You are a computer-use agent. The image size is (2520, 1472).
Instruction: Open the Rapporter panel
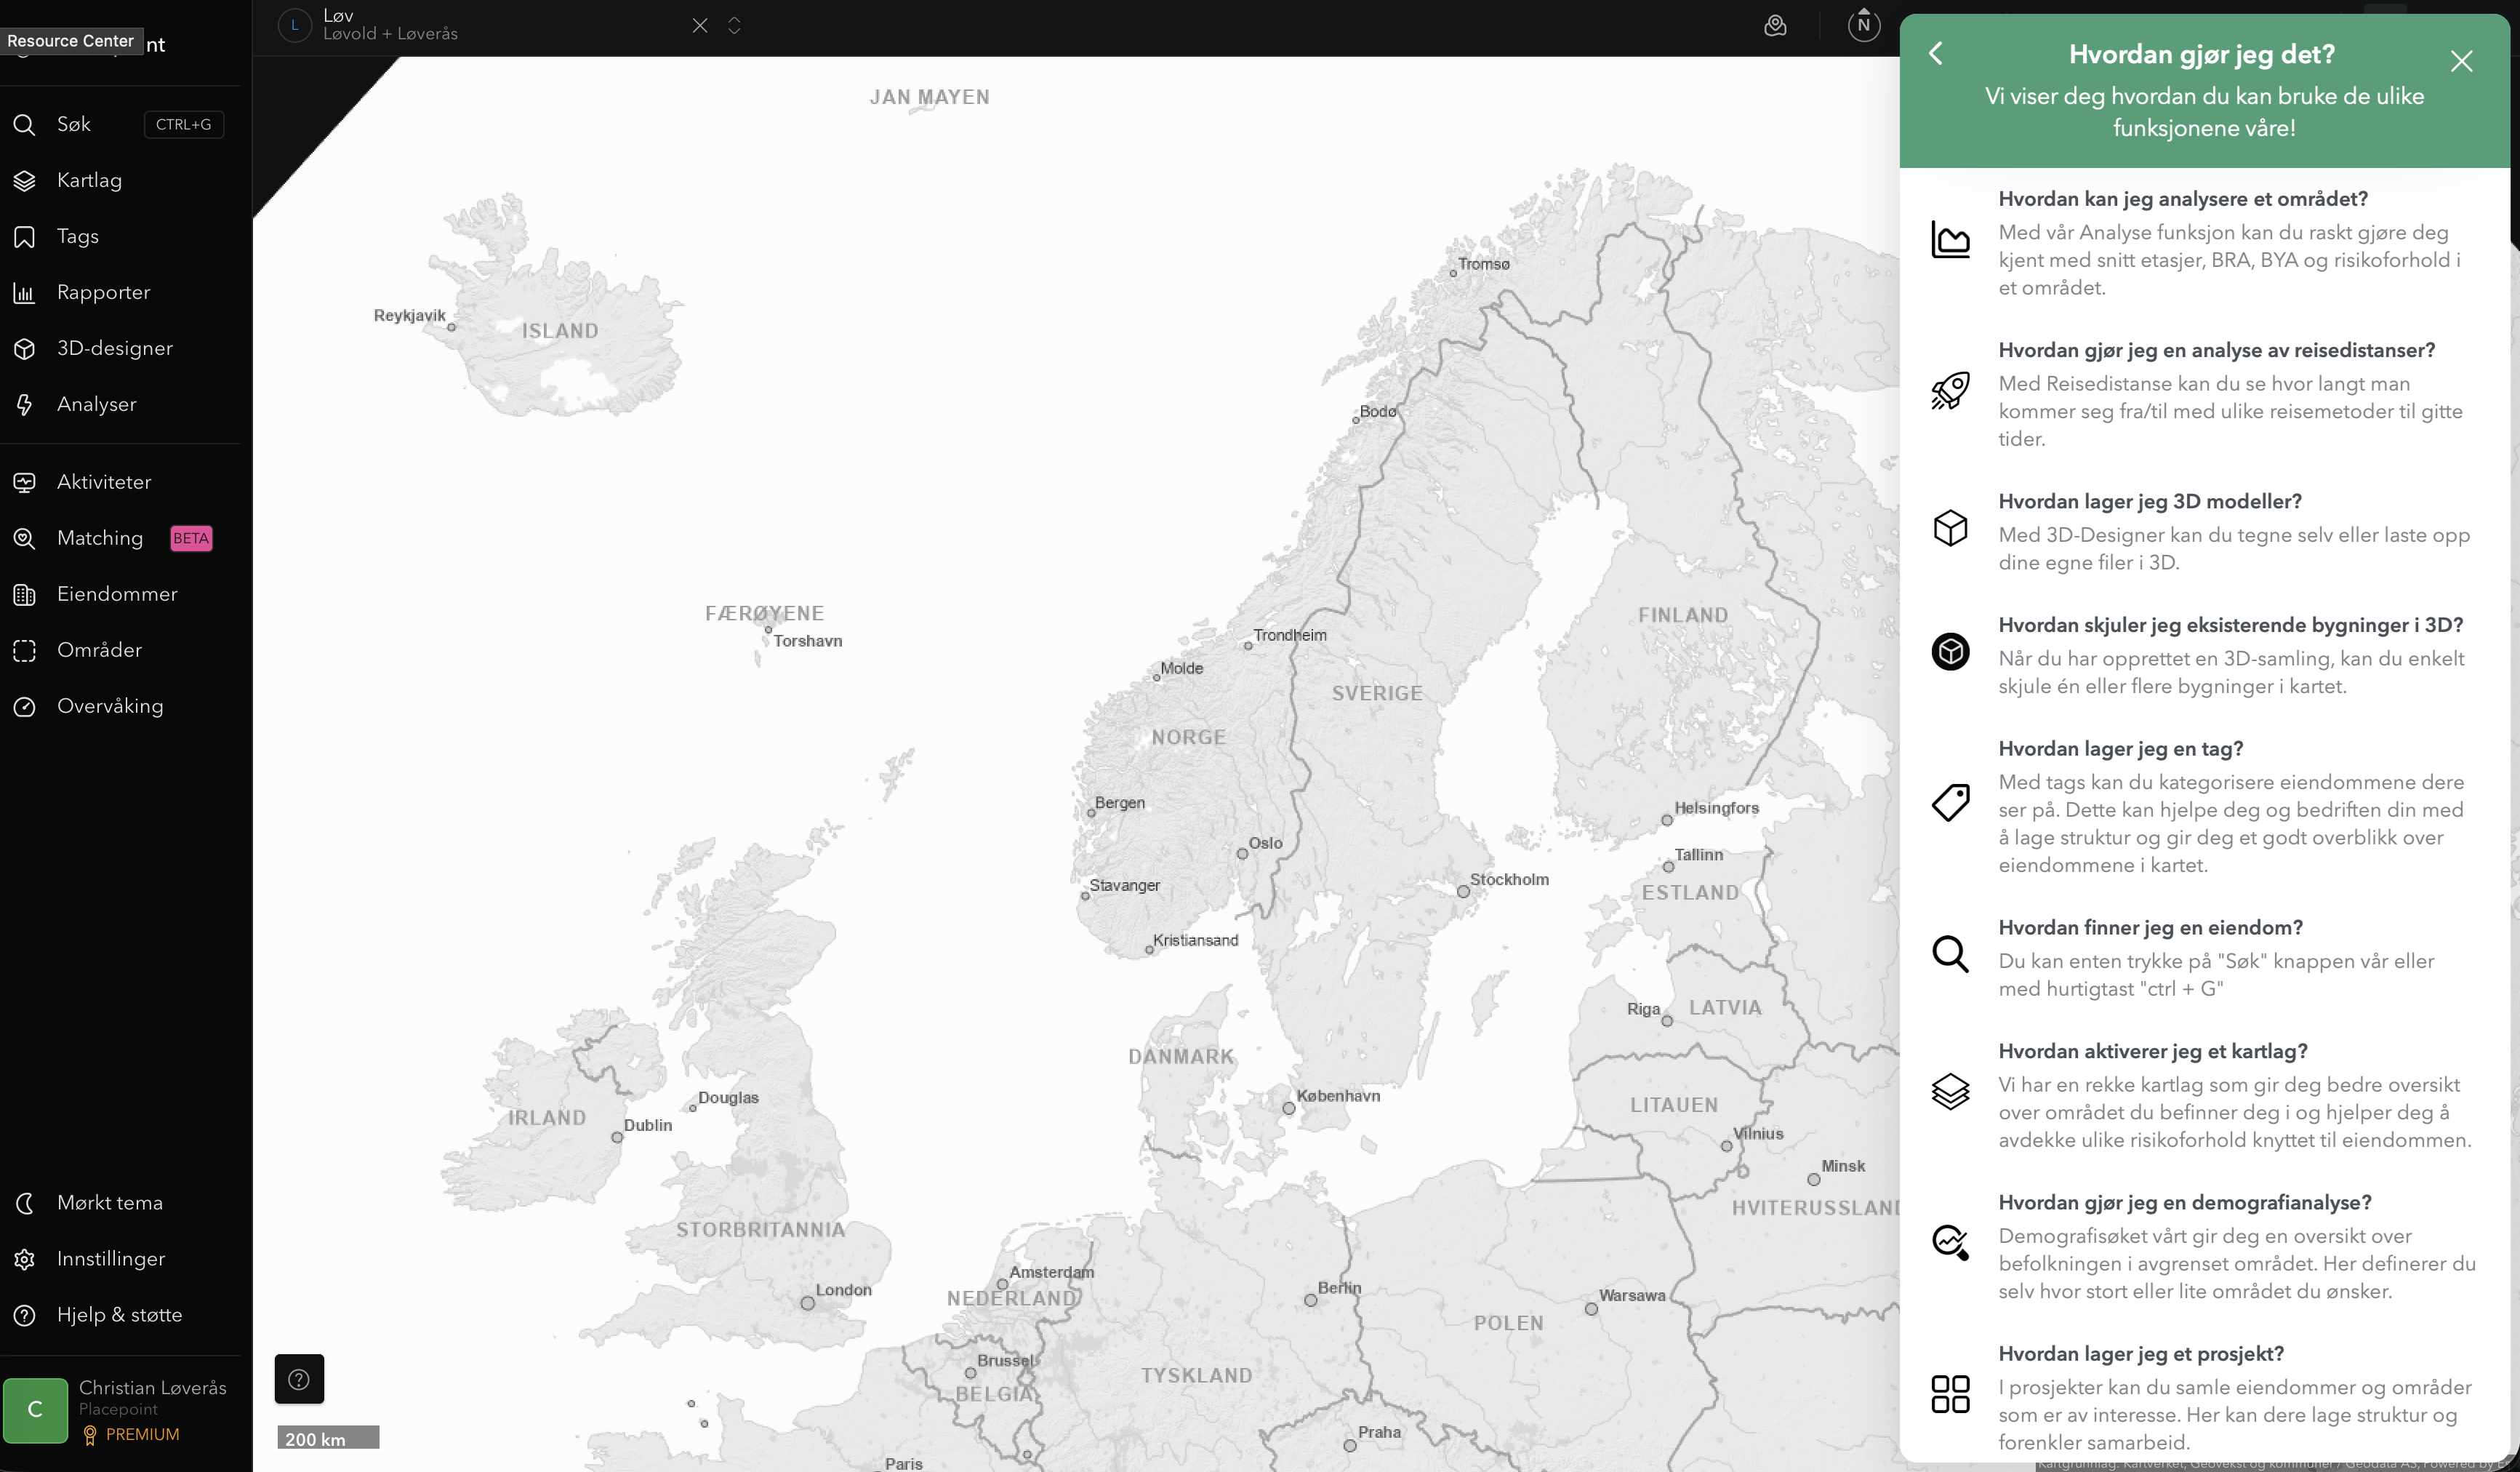pyautogui.click(x=103, y=292)
